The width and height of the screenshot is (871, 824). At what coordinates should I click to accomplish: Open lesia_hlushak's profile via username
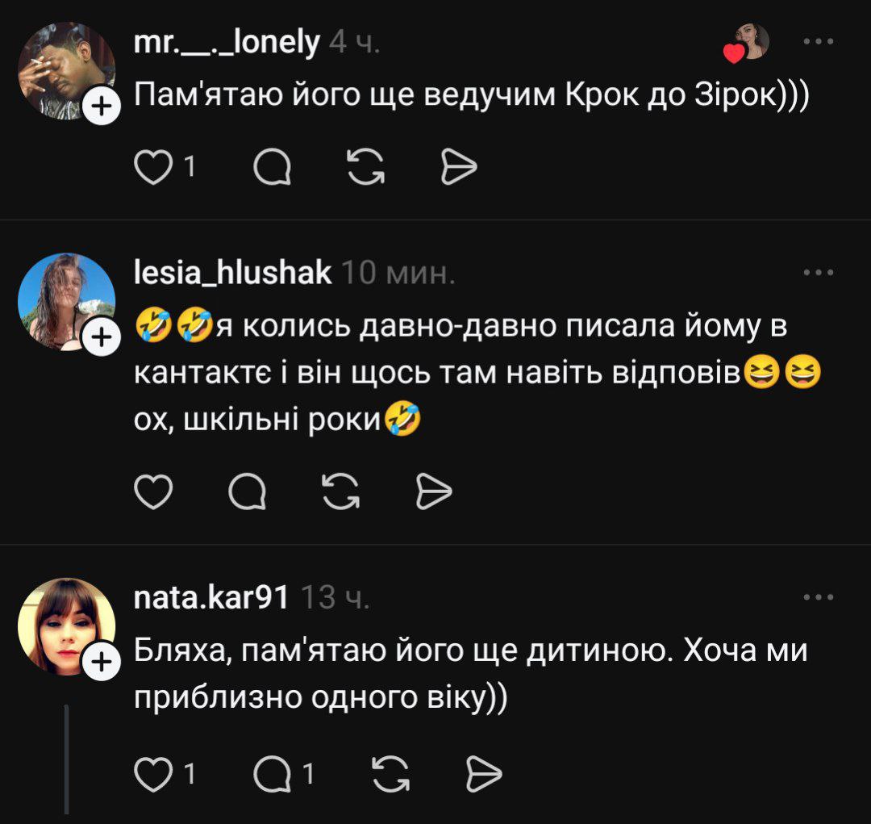pos(232,273)
